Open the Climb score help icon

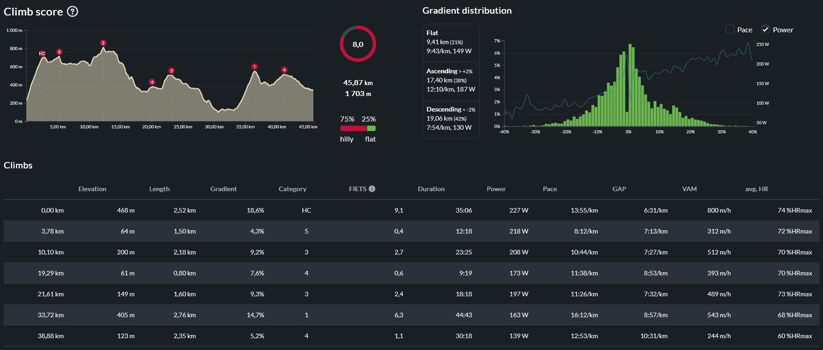click(72, 11)
